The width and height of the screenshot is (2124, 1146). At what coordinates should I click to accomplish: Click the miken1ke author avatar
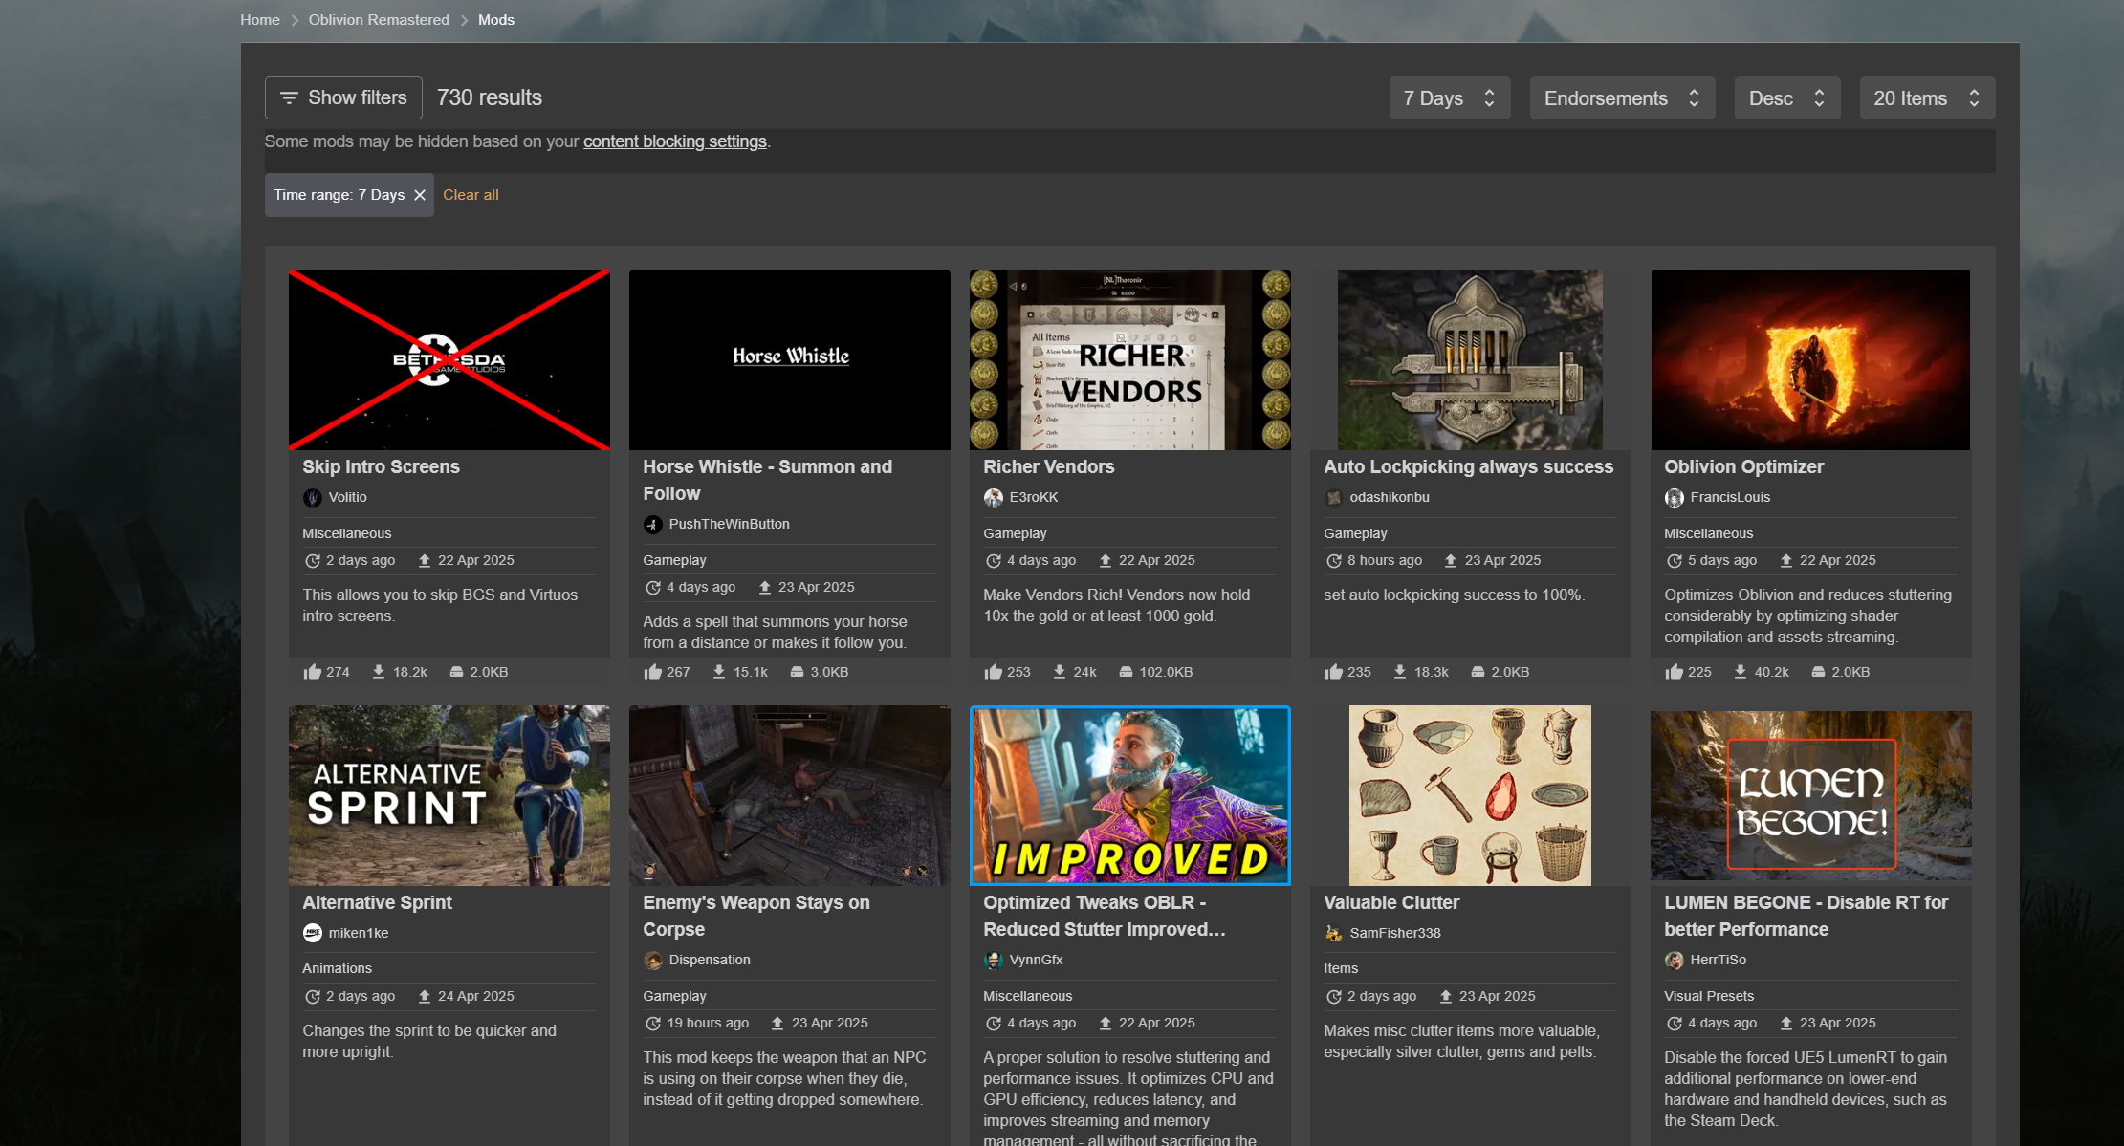coord(312,934)
